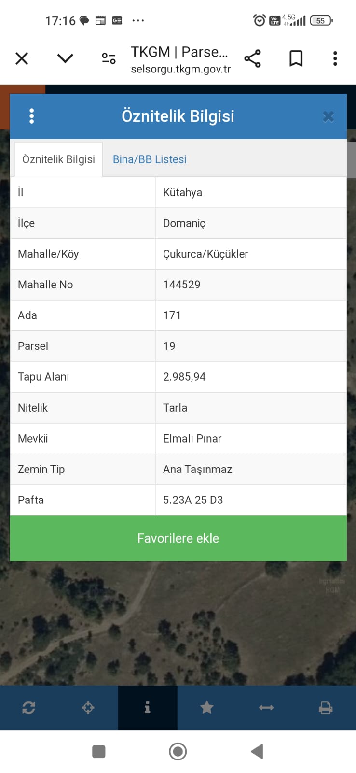Image resolution: width=356 pixels, height=773 pixels.
Task: Select the measure arrows icon
Action: pyautogui.click(x=266, y=708)
